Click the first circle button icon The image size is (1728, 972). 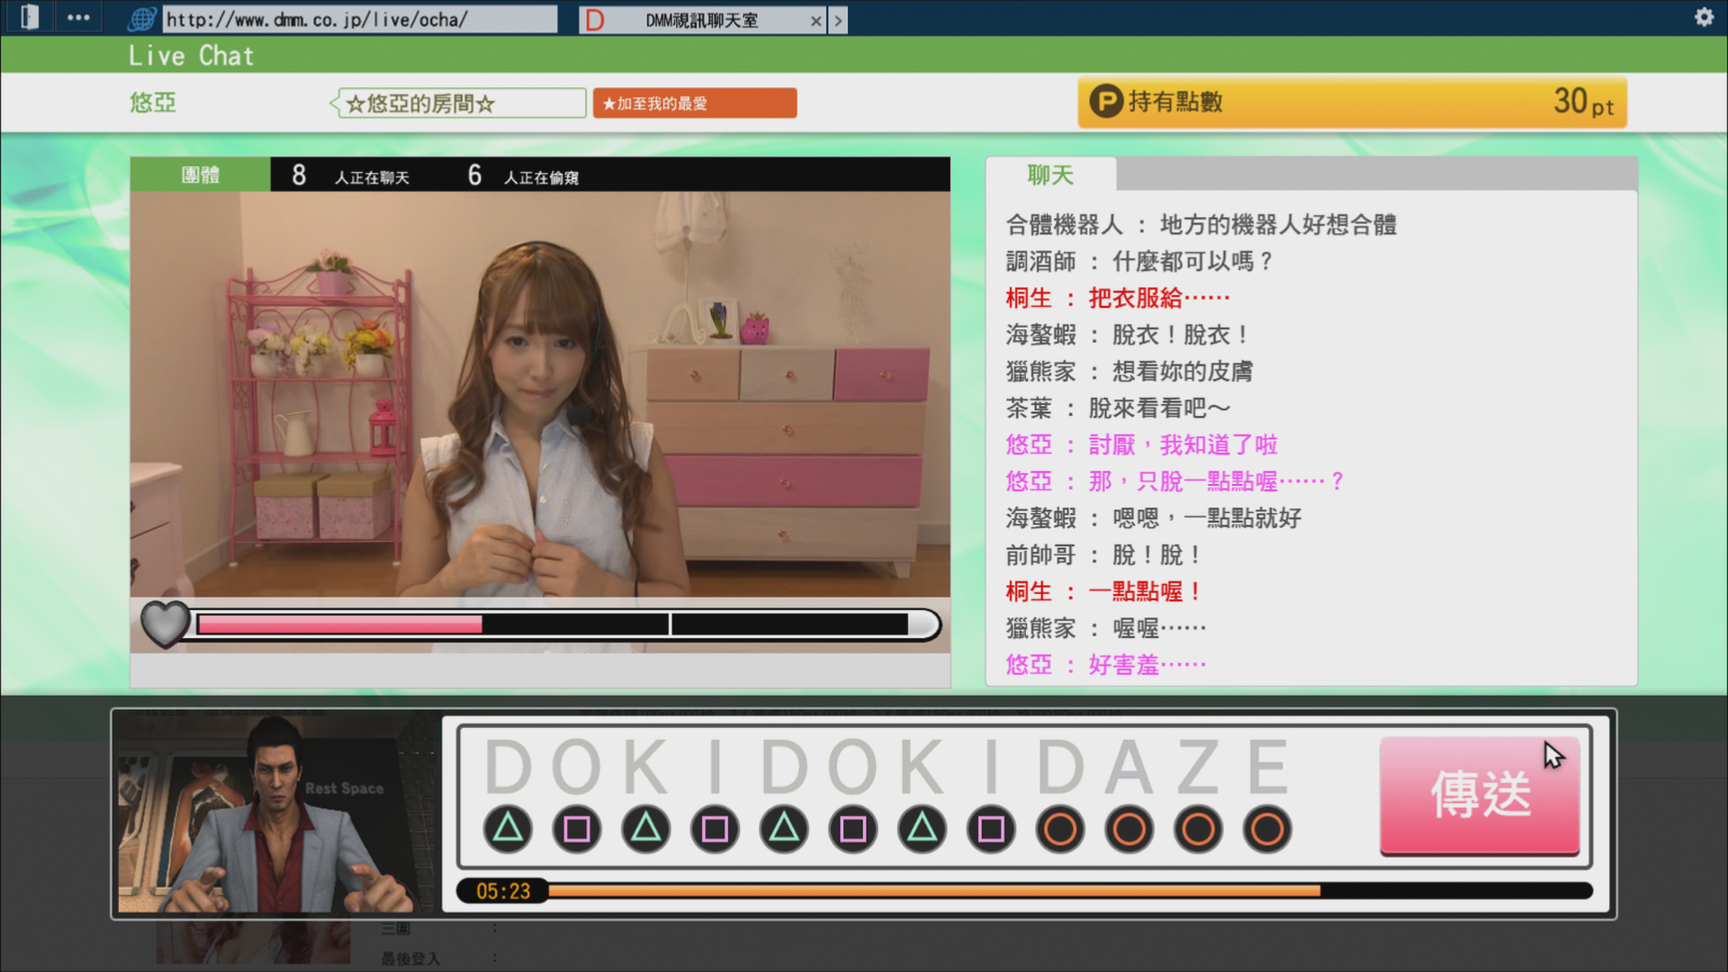[x=1060, y=829]
